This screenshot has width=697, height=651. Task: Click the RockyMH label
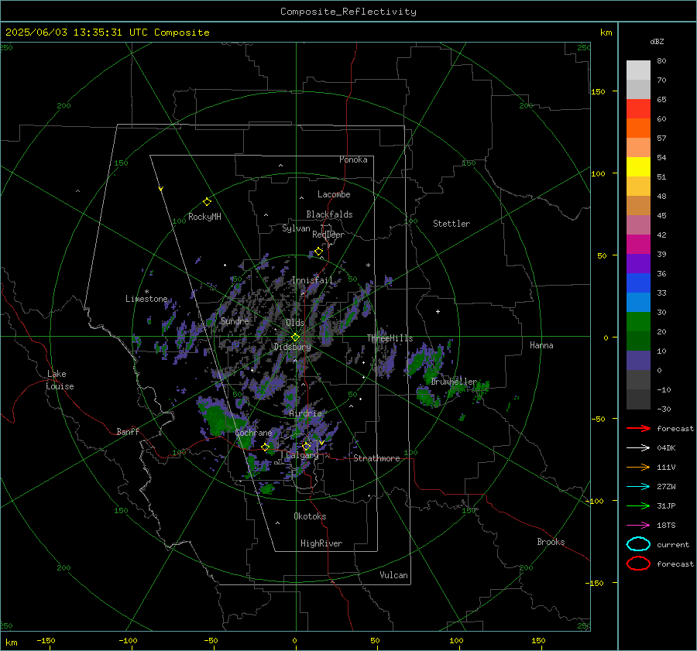point(204,217)
